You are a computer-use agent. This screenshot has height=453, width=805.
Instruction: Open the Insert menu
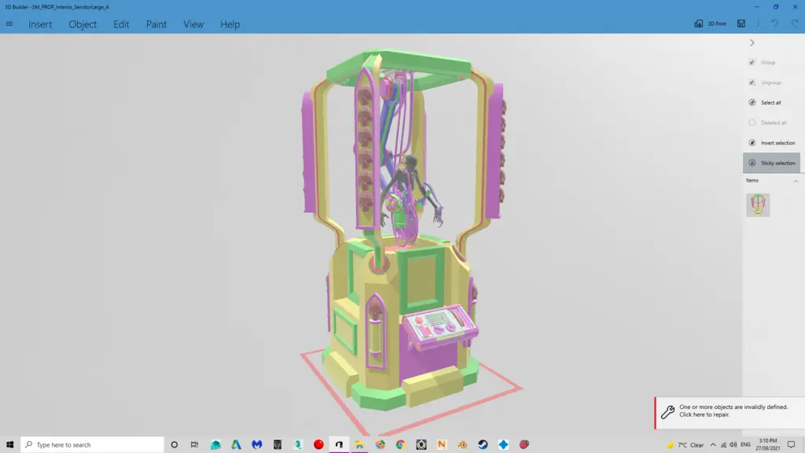pyautogui.click(x=40, y=24)
